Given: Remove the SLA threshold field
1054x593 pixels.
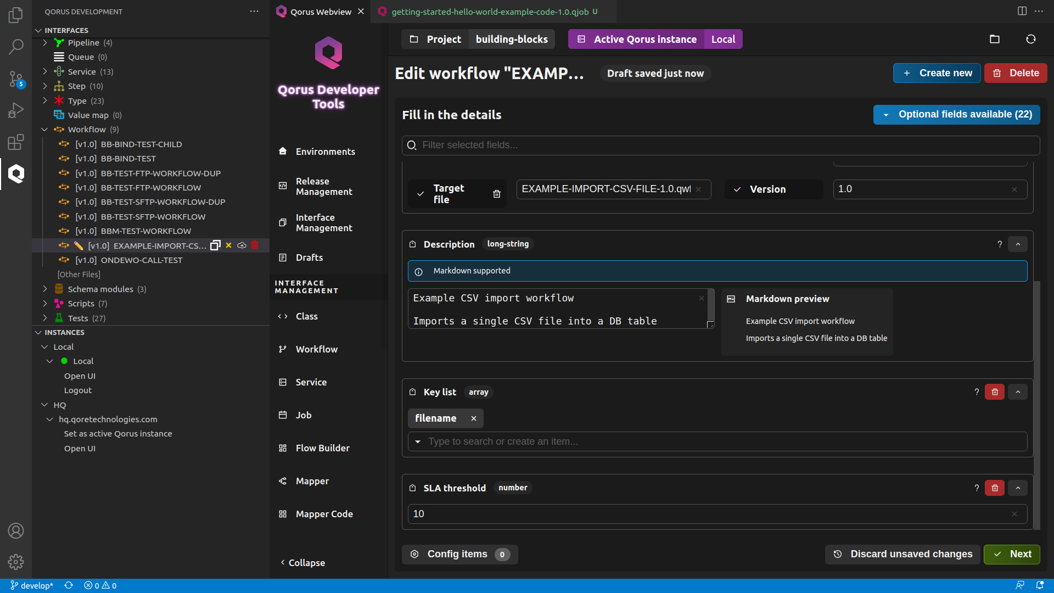Looking at the screenshot, I should pos(995,488).
